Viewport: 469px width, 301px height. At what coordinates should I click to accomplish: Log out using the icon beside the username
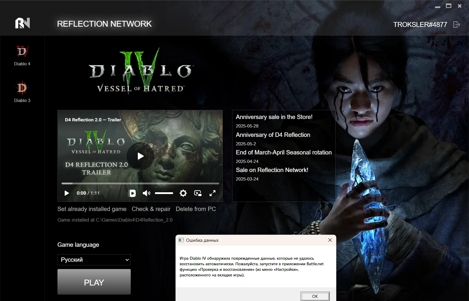tap(456, 24)
